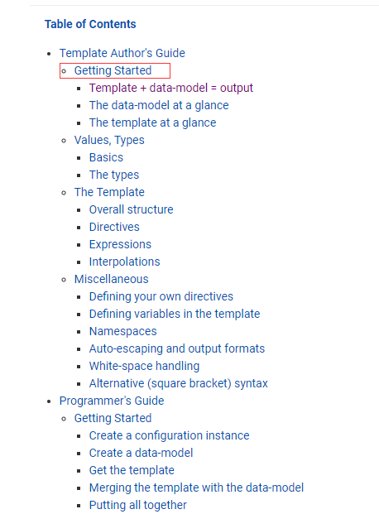The width and height of the screenshot is (379, 514).
Task: Go to the Directives page
Action: click(x=114, y=227)
